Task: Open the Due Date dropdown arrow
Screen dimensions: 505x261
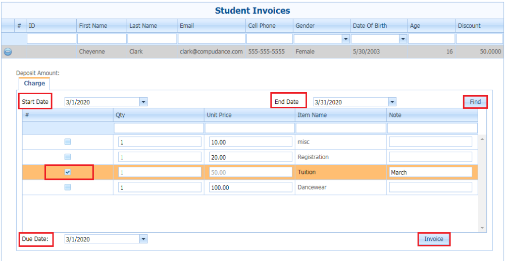Action: 143,239
